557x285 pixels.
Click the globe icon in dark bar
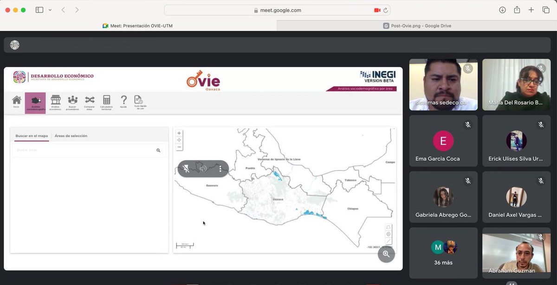pyautogui.click(x=15, y=45)
